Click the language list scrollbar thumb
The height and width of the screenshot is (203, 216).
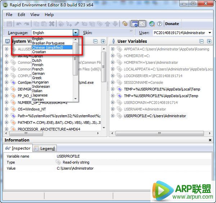pyautogui.click(x=75, y=59)
